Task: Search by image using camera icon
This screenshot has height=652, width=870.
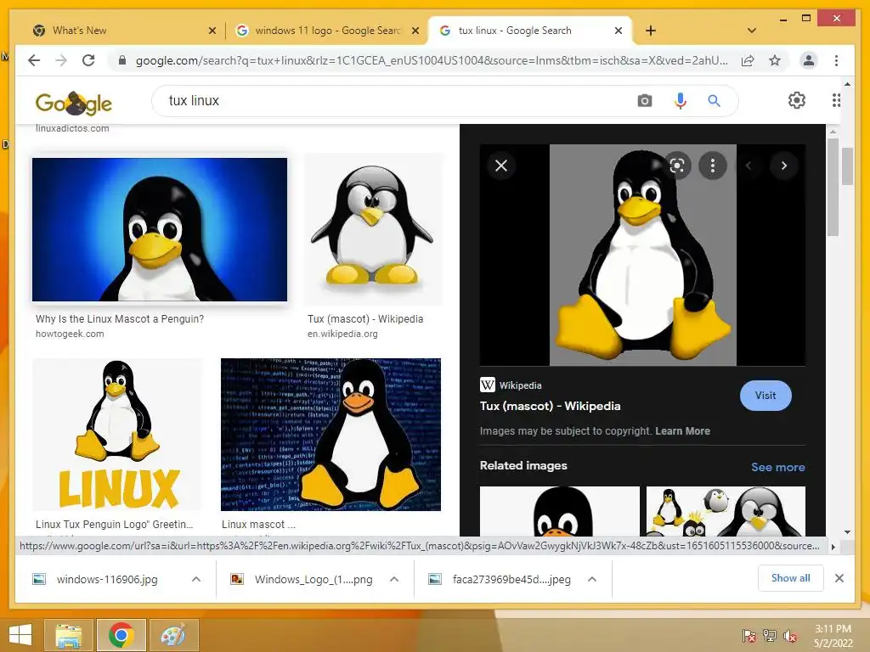Action: 645,101
